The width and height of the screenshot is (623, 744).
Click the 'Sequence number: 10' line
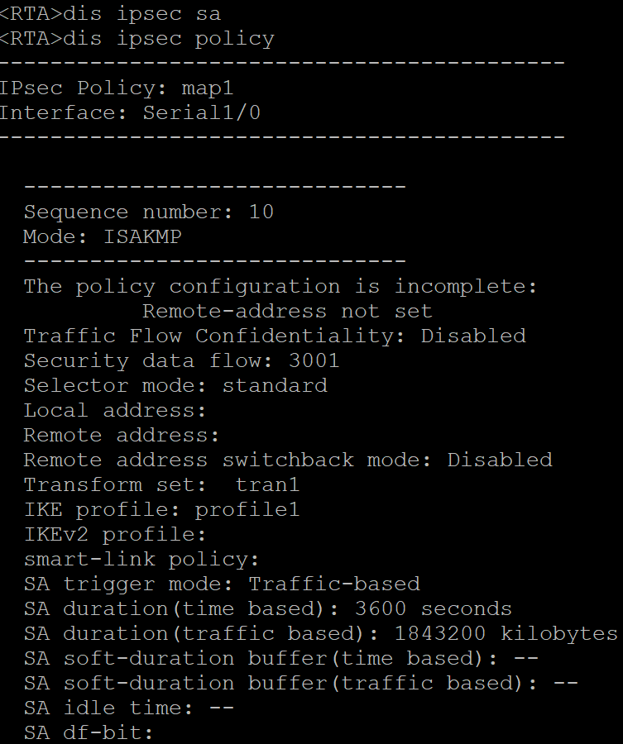pyautogui.click(x=148, y=212)
